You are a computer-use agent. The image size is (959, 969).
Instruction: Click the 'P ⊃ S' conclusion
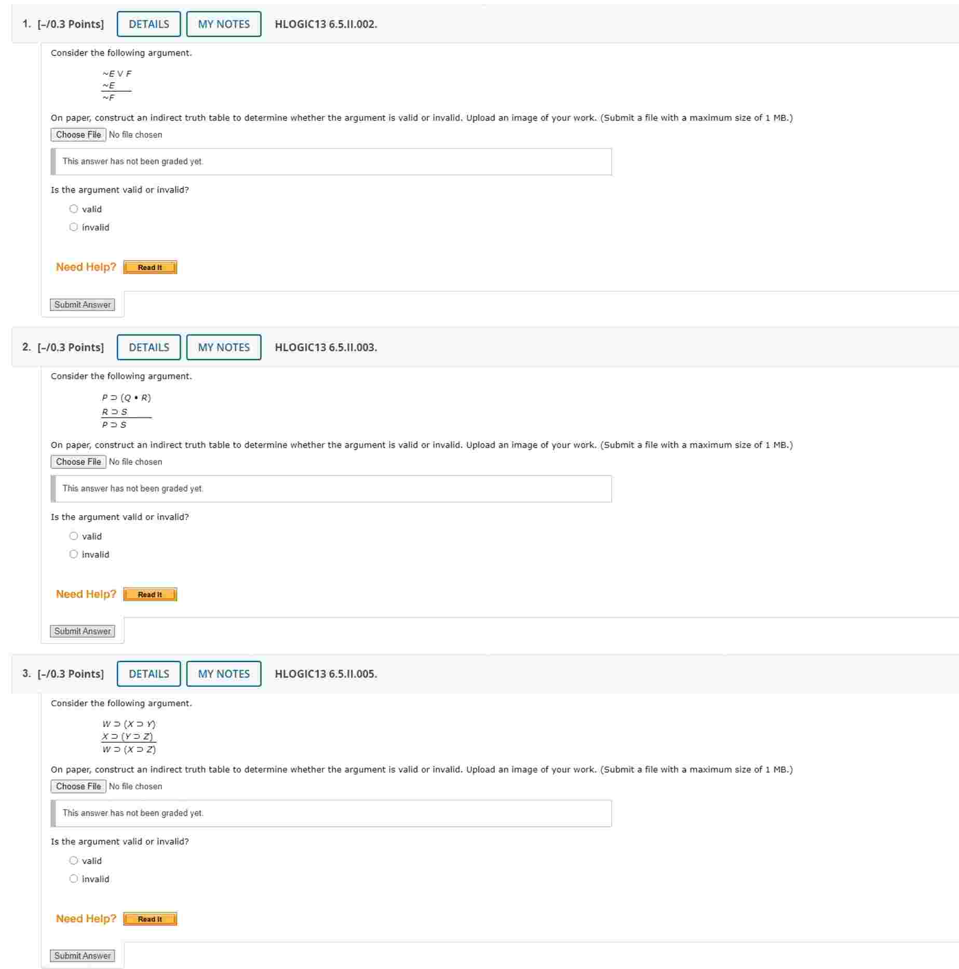coord(114,425)
